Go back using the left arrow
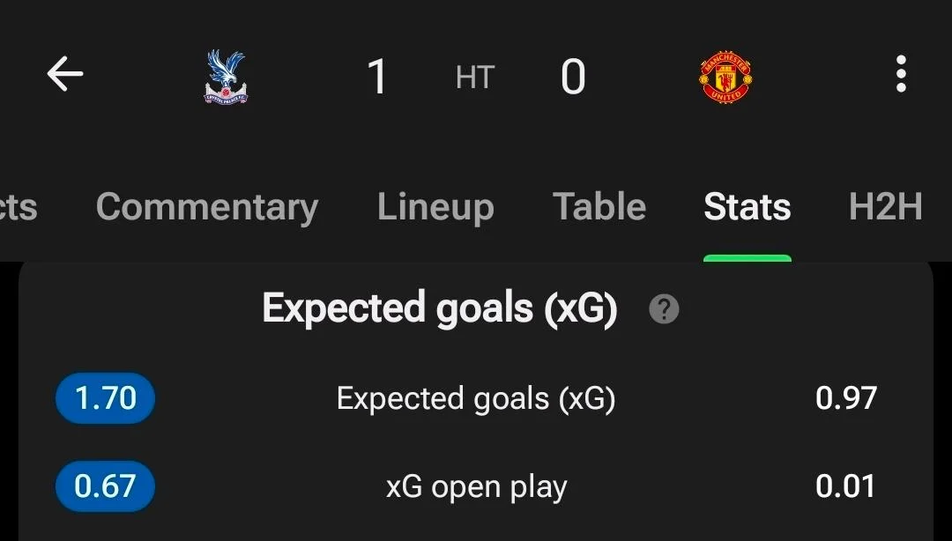Screen dimensions: 952x541 tap(64, 75)
